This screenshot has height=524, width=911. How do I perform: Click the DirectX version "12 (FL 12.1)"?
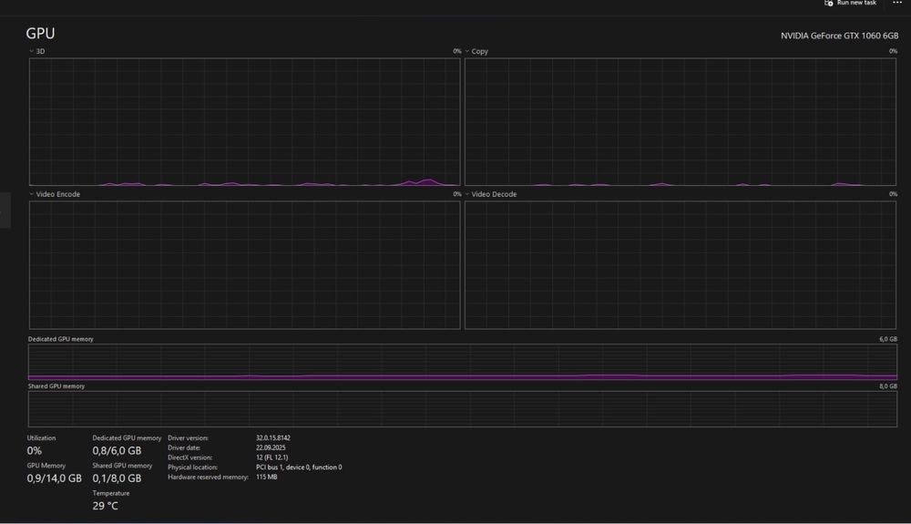[x=271, y=457]
